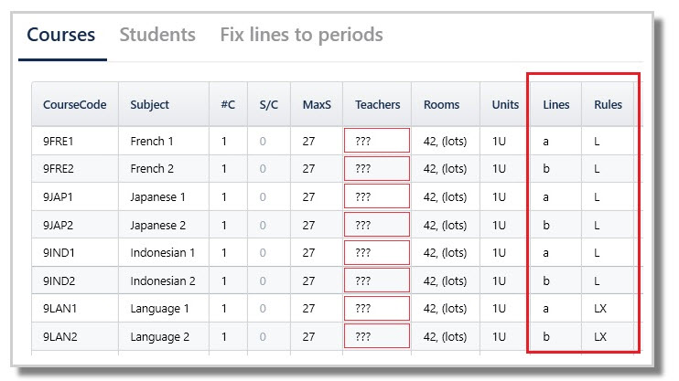This screenshot has width=679, height=381.
Task: Click the Teachers field for Indonesian 2
Action: coord(377,280)
